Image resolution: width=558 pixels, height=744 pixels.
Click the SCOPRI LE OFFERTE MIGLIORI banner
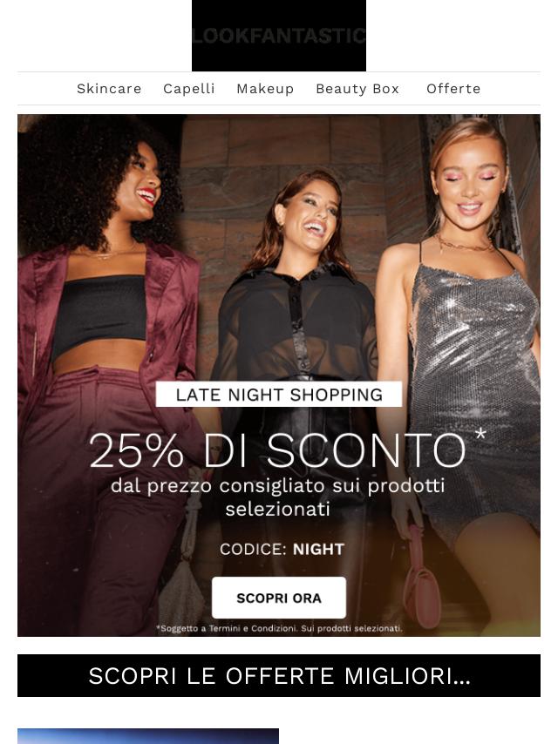[x=279, y=676]
